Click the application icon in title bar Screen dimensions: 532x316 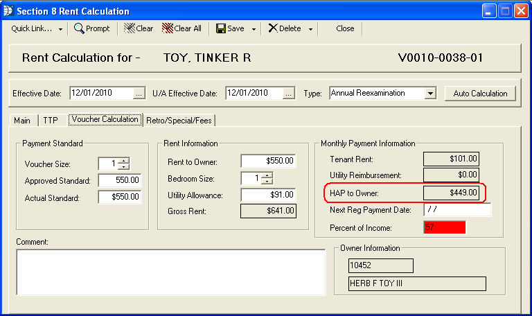(8, 11)
